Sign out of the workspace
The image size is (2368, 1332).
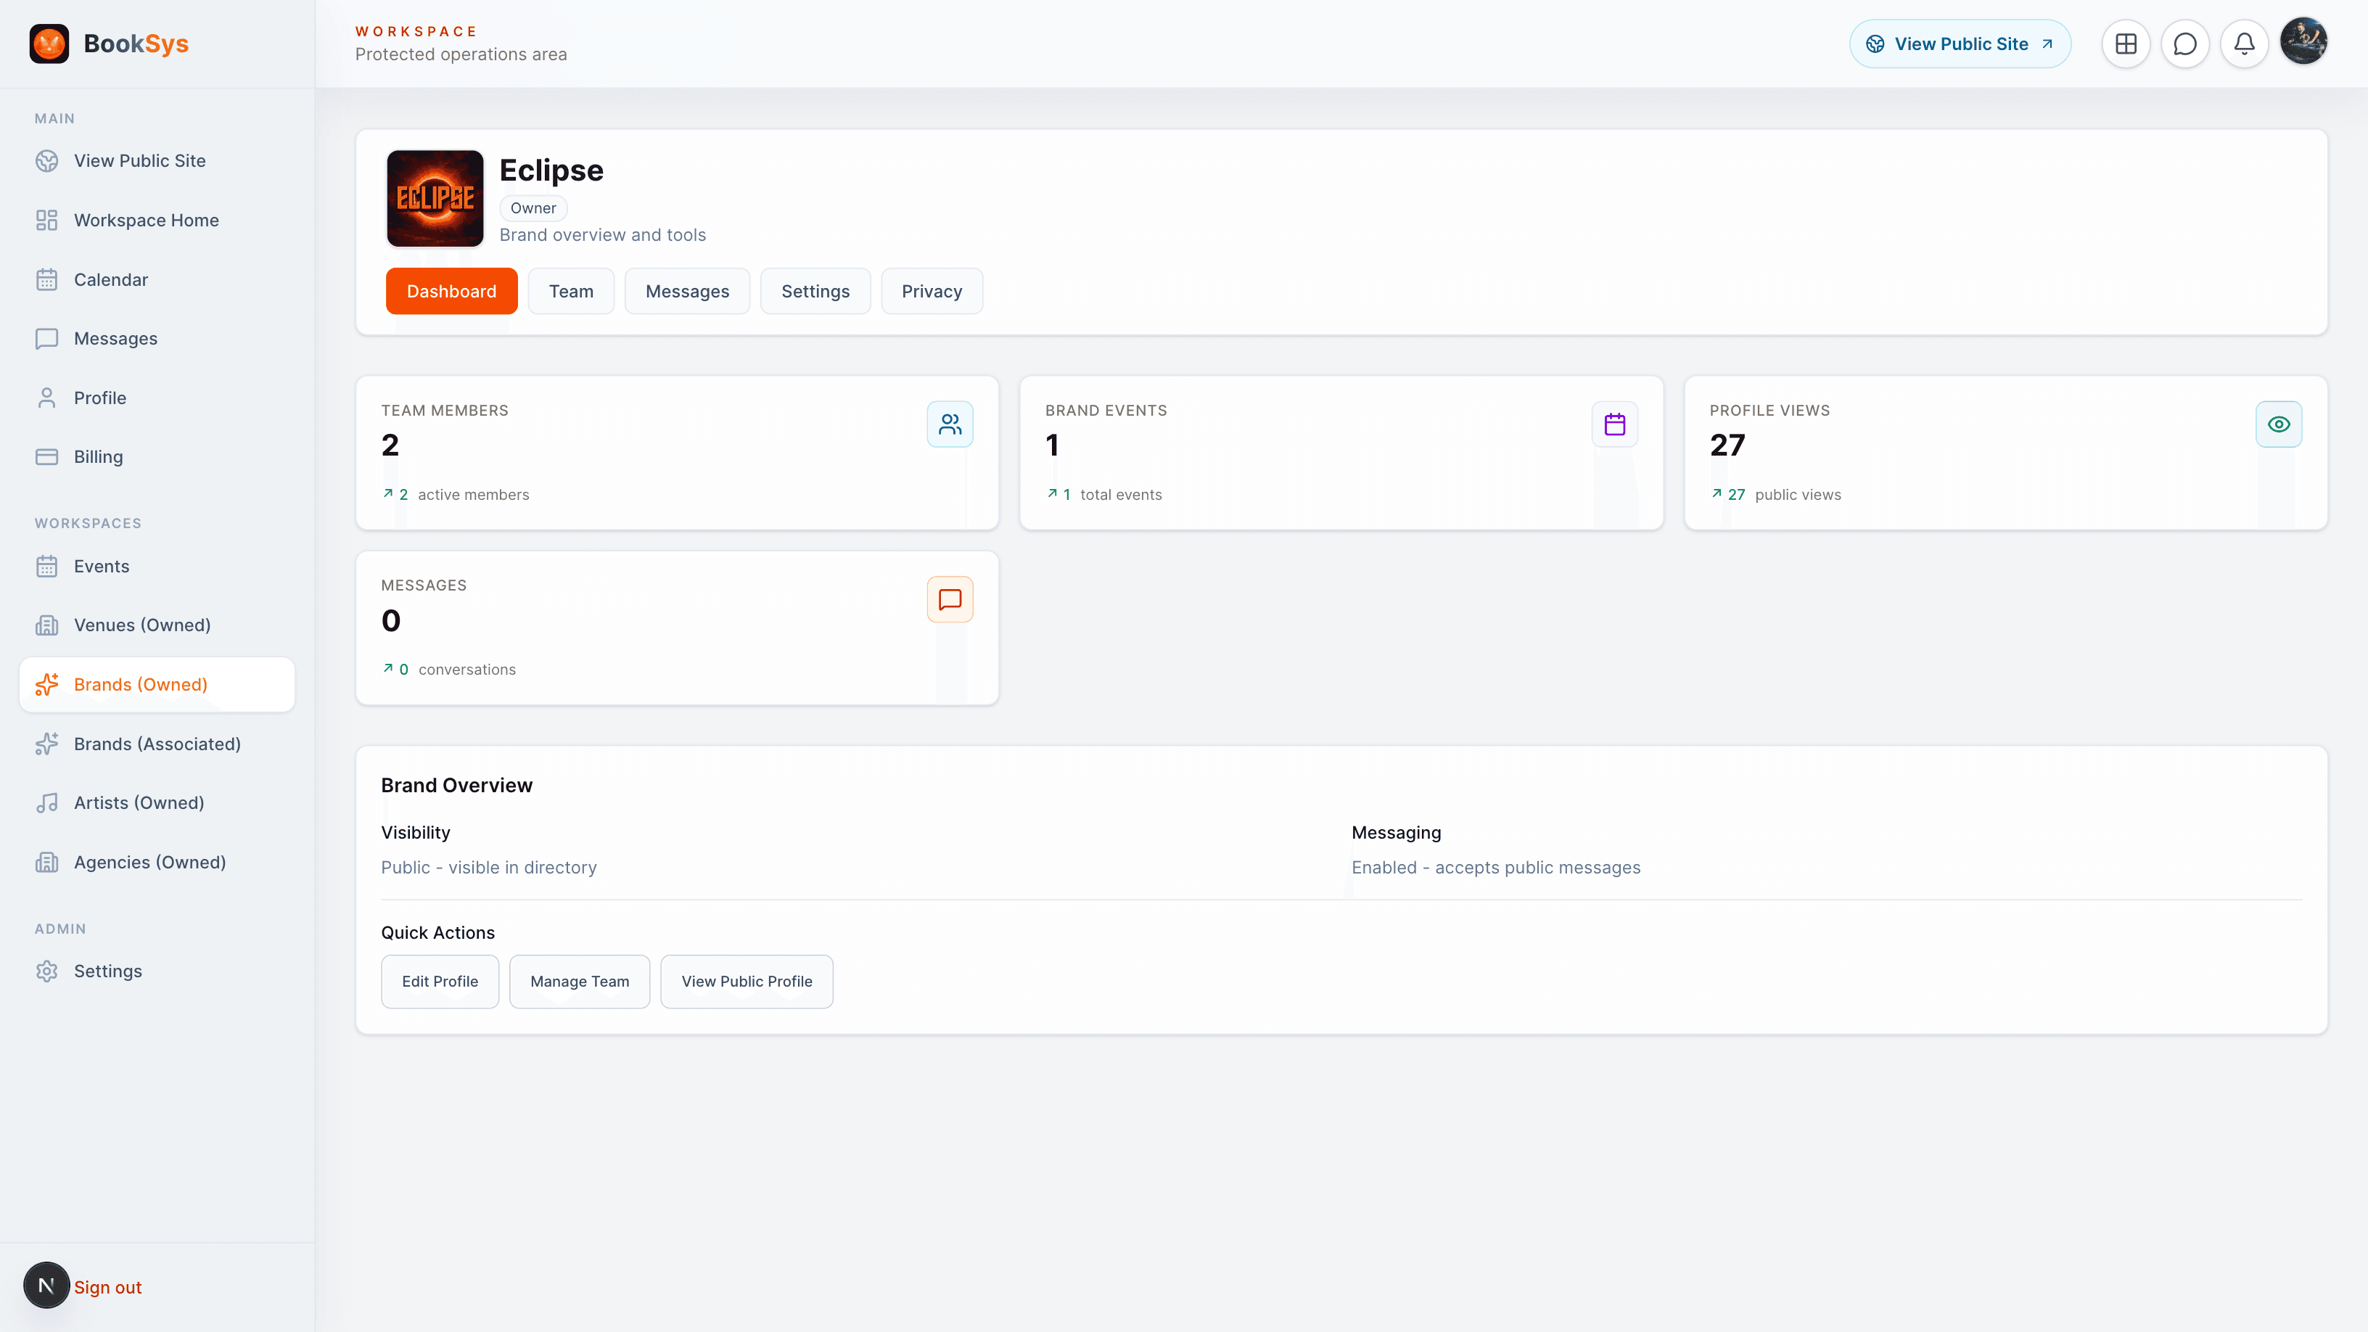107,1287
